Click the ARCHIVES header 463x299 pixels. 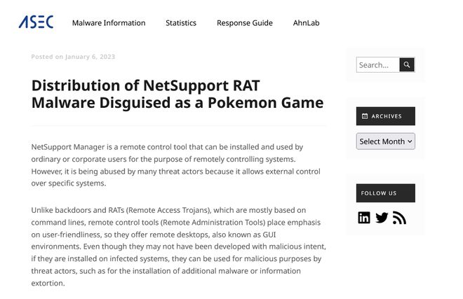(x=385, y=116)
